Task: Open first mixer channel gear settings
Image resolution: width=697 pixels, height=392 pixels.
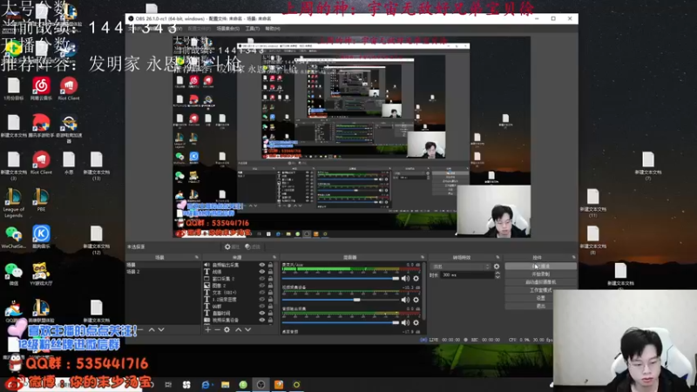Action: coord(416,279)
